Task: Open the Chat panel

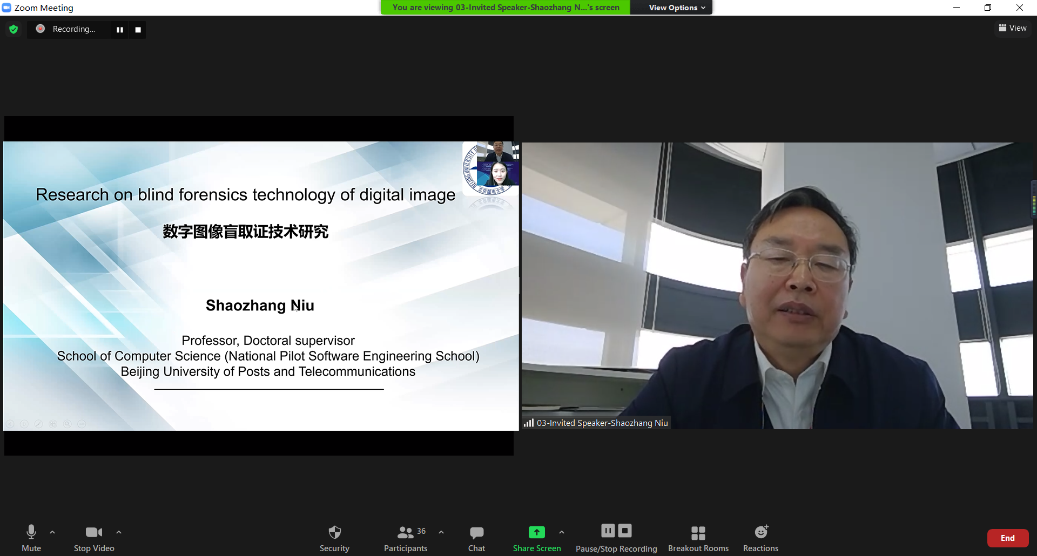Action: click(476, 538)
